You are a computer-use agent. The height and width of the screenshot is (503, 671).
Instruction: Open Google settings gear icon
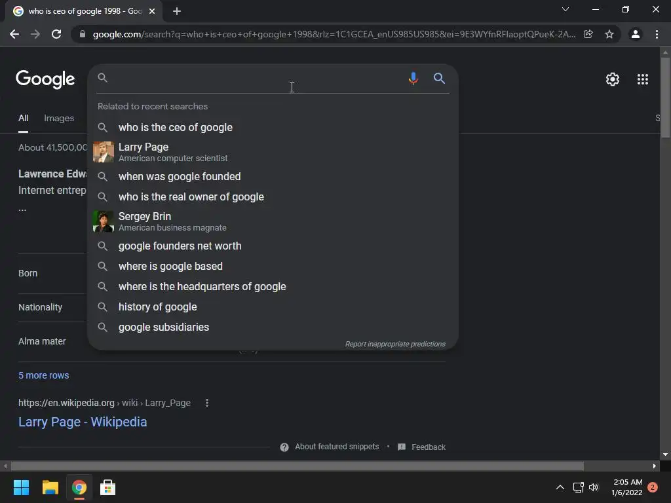coord(613,79)
